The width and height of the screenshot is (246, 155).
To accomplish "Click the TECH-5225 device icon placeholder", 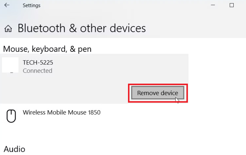I will [10, 65].
